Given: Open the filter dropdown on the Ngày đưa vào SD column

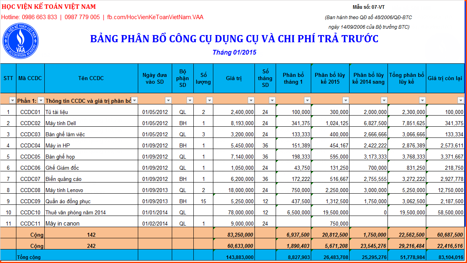Looking at the screenshot, I should (x=168, y=100).
